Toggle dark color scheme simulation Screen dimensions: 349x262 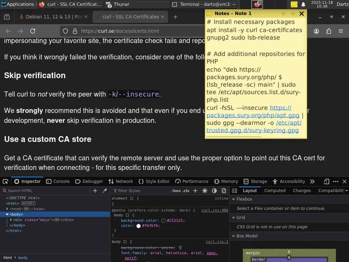pos(214,191)
